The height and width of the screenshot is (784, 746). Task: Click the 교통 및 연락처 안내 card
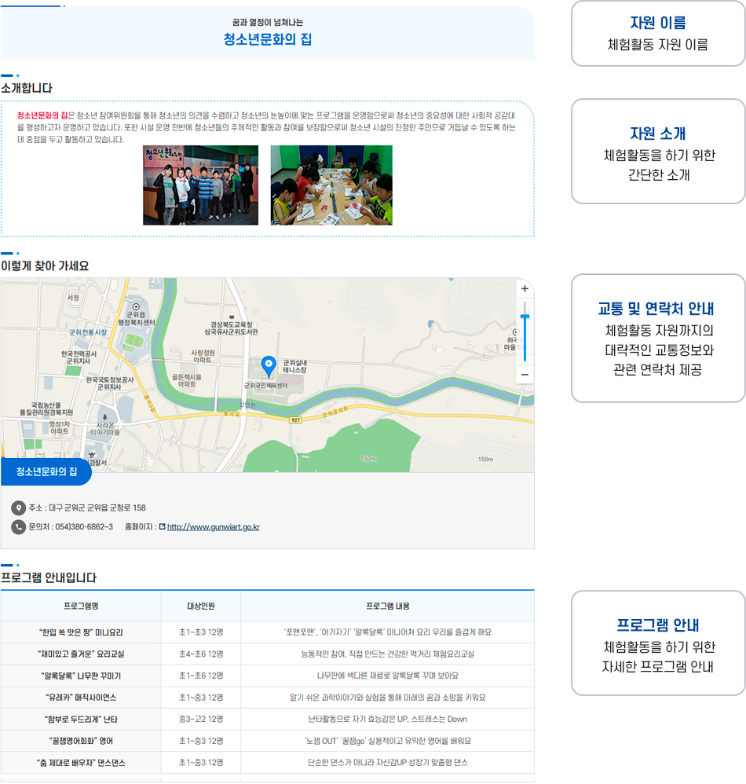coord(658,338)
